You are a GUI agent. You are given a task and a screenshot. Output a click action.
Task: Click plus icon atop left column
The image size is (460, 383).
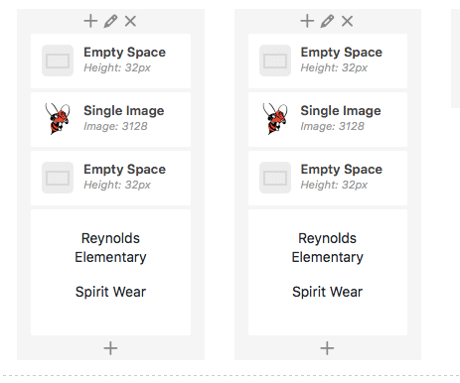point(90,21)
